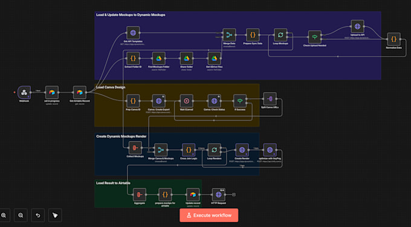Click the Execute workflow button
Screen dimensions: 411x227
tap(209, 215)
